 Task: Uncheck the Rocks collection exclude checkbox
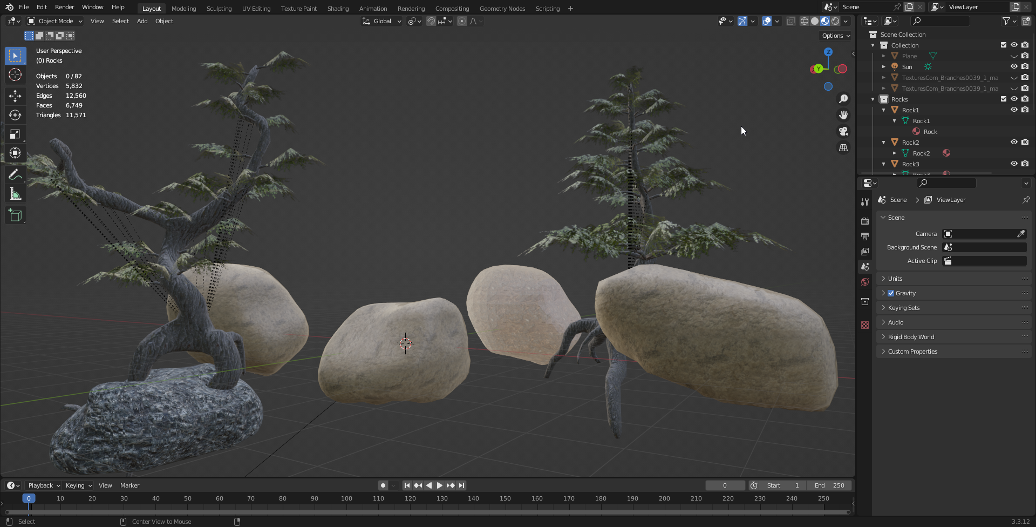click(x=1004, y=99)
